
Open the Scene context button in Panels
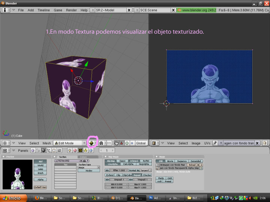(x=59, y=150)
